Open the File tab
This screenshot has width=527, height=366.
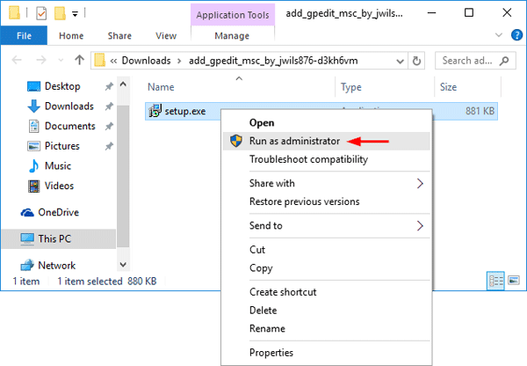pos(24,36)
